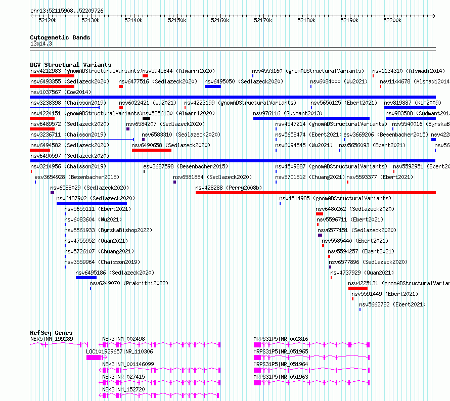Click the nsv4553160 (gnomADStructuralVariants) label
The width and height of the screenshot is (450, 401).
click(308, 71)
